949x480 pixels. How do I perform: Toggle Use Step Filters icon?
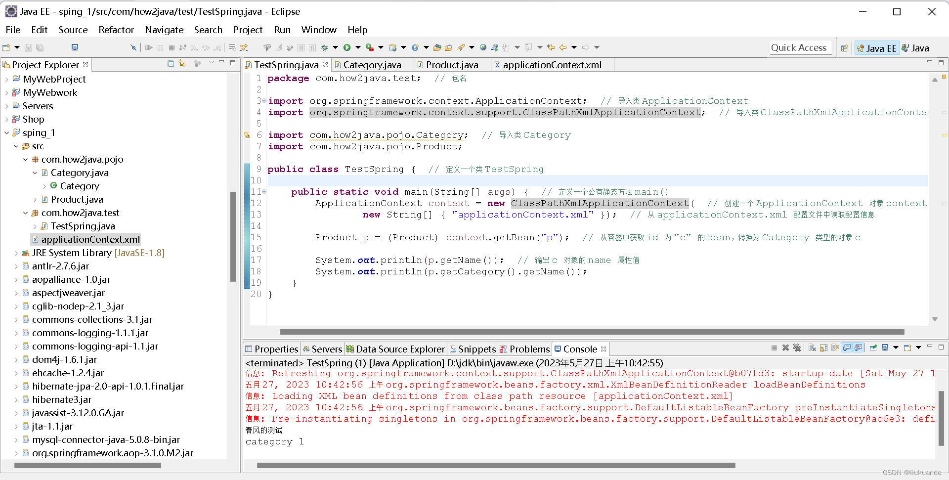pyautogui.click(x=244, y=47)
